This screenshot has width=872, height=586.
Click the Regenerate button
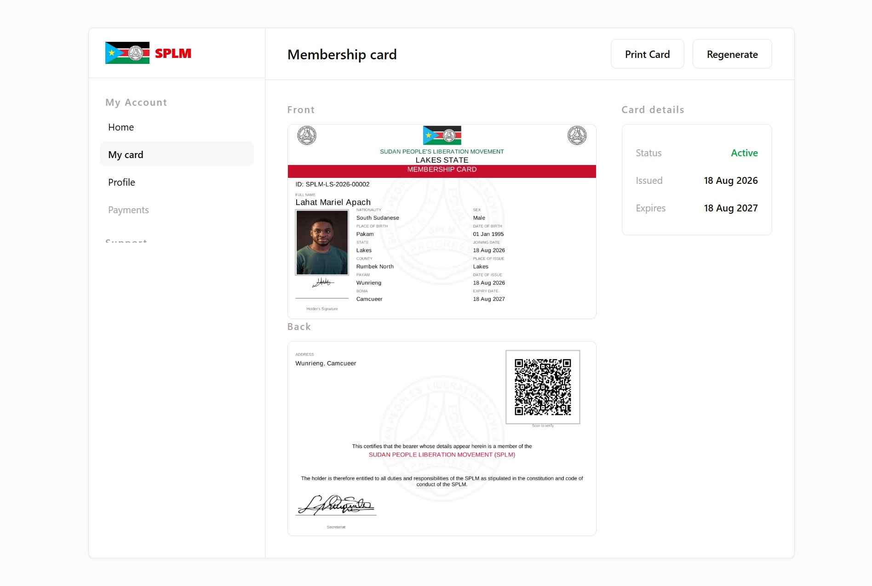(x=732, y=54)
